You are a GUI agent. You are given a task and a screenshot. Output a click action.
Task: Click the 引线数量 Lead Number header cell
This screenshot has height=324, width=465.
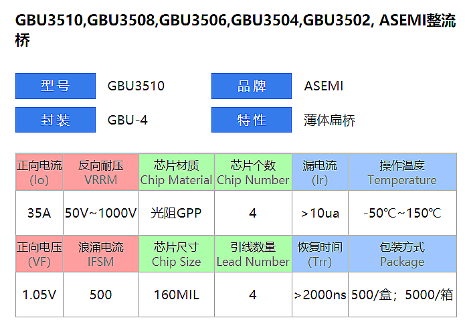pos(254,254)
